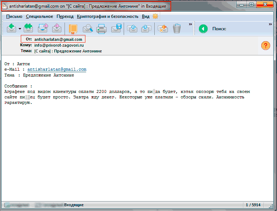Image resolution: width=277 pixels, height=211 pixels.
Task: Go to previous message envelope icon
Action: 131,28
